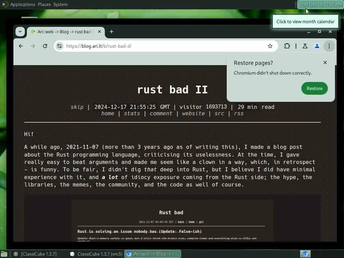
Task: Click the 29 min read text
Action: (x=256, y=107)
